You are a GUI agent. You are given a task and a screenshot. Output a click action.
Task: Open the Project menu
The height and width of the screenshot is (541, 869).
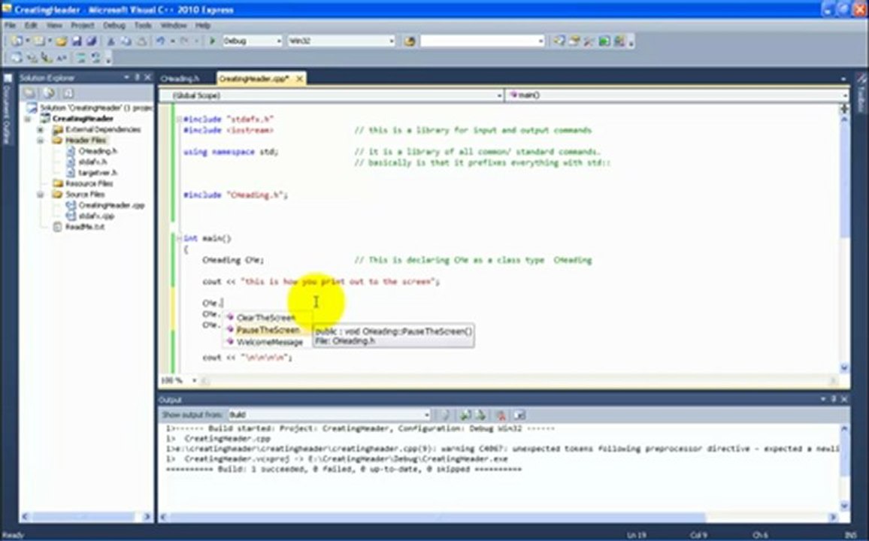coord(82,26)
